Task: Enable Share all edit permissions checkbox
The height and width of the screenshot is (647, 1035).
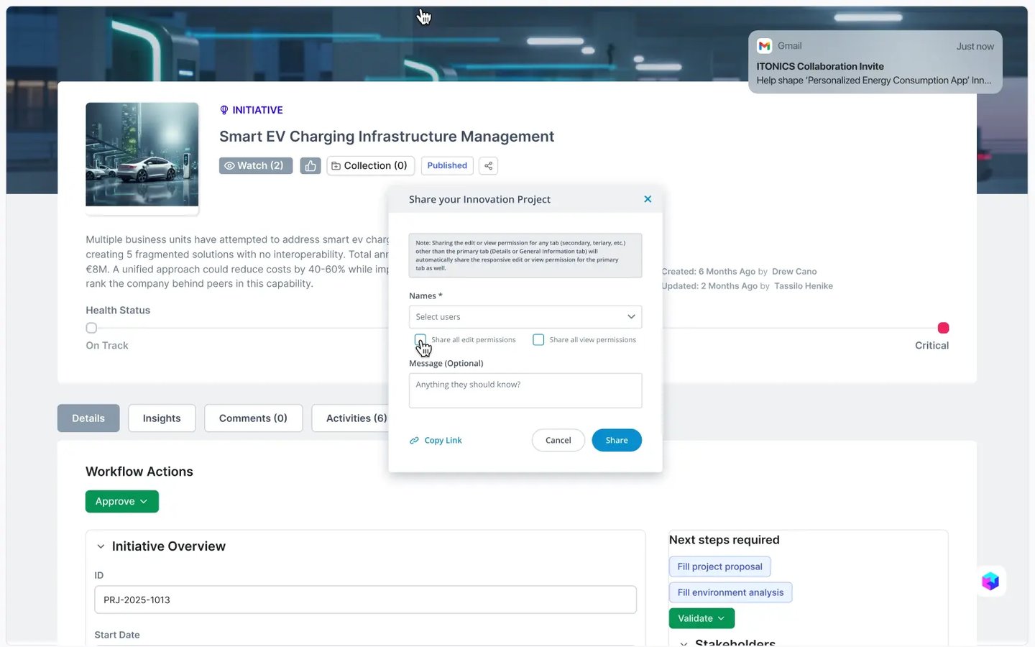Action: [x=420, y=340]
